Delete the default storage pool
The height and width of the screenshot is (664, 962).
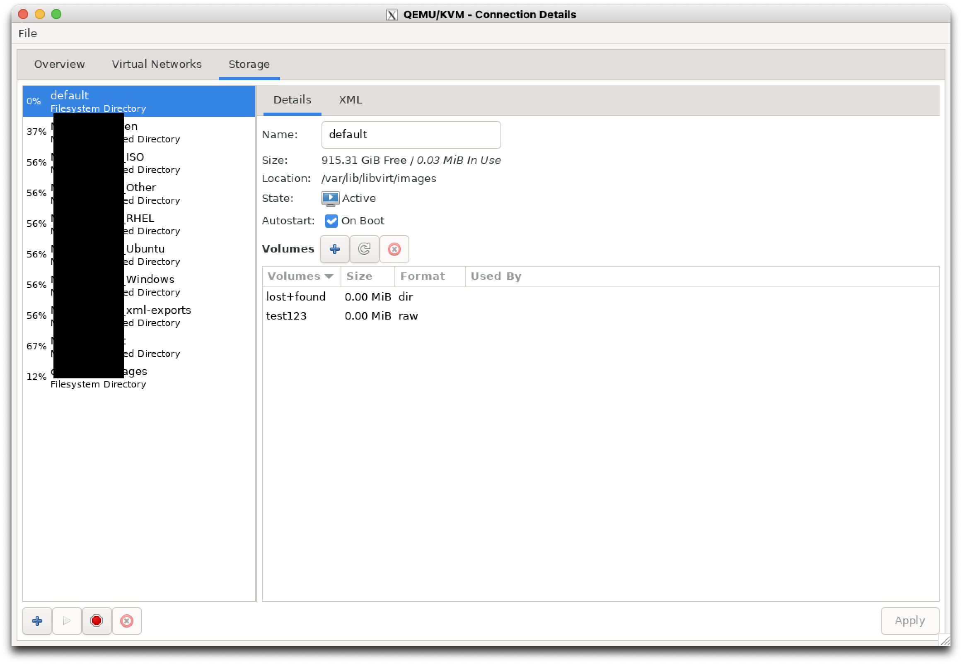pyautogui.click(x=126, y=620)
